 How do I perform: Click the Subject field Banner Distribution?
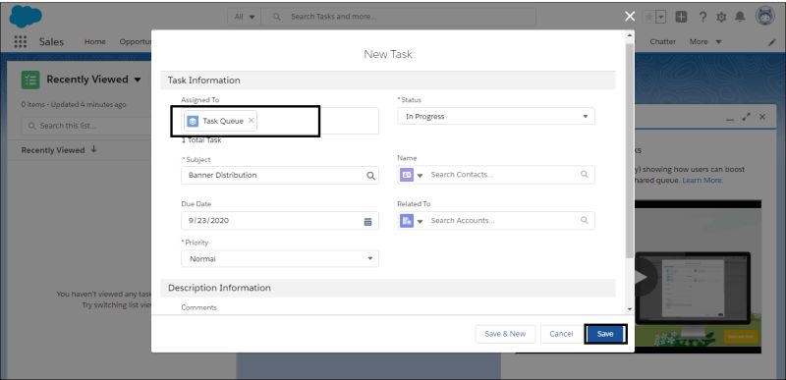280,175
